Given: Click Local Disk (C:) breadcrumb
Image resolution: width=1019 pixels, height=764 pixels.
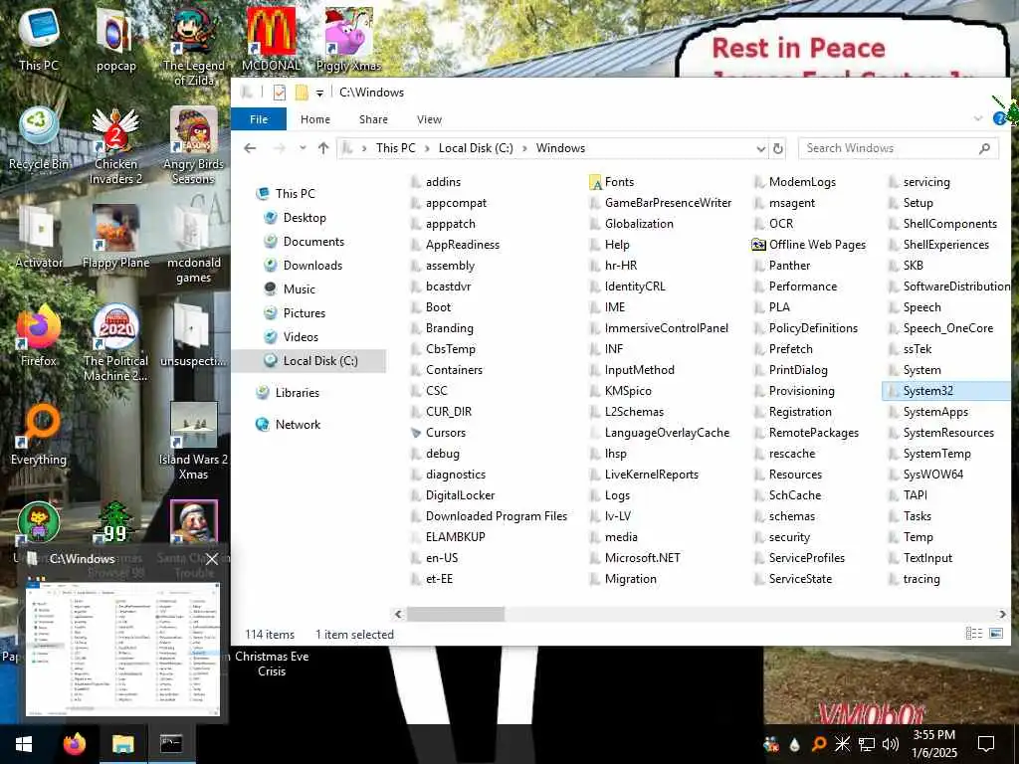Looking at the screenshot, I should (476, 148).
